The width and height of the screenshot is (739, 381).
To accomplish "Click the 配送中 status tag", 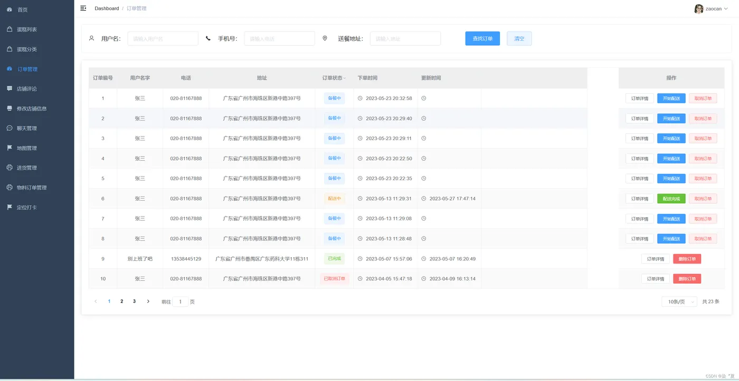I will pyautogui.click(x=335, y=199).
